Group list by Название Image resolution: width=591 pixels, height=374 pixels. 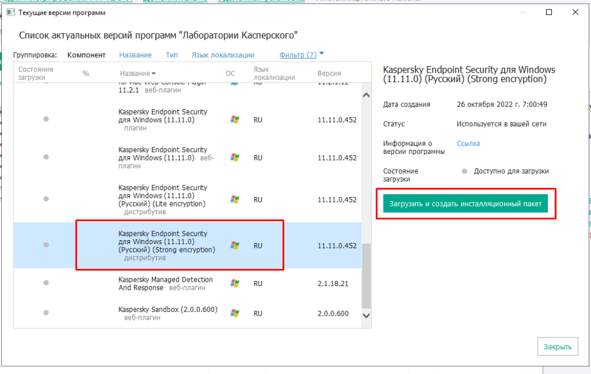(x=135, y=55)
